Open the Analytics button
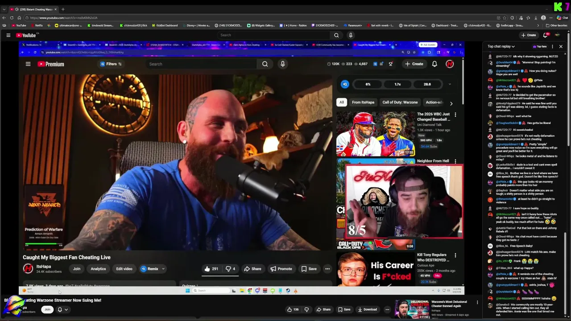571x321 pixels. 98,269
